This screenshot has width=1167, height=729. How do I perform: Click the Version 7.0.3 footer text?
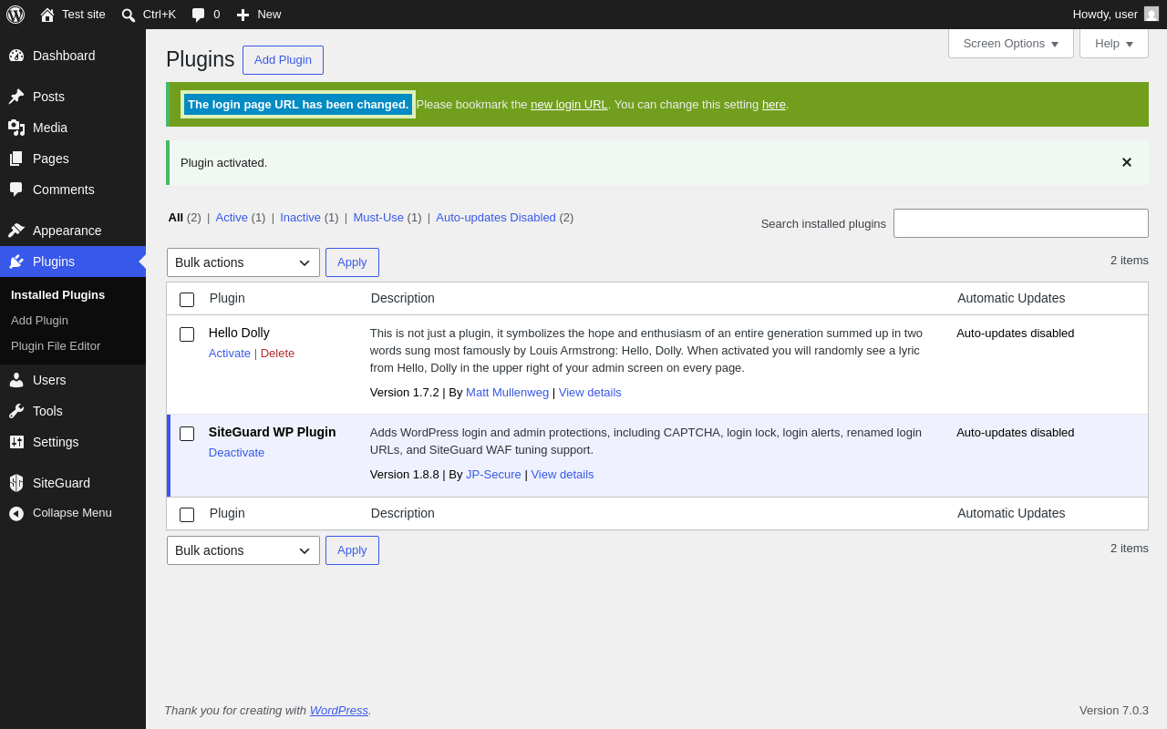(1114, 710)
